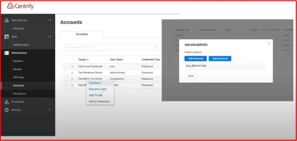This screenshot has width=297, height=141.
Task: Collapse the Apps section chevron
Action: (x=50, y=37)
